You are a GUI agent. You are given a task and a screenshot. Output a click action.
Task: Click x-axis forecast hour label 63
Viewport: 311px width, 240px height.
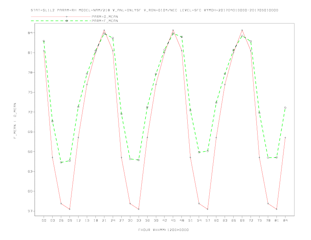tap(225, 220)
